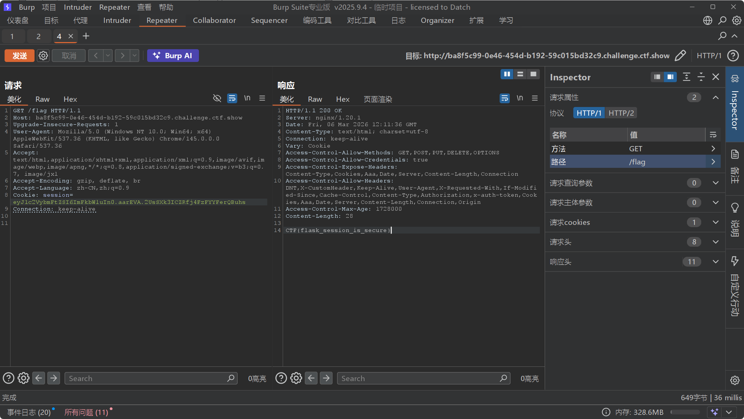Expand the 请求cookies section
This screenshot has height=419, width=744.
[715, 222]
